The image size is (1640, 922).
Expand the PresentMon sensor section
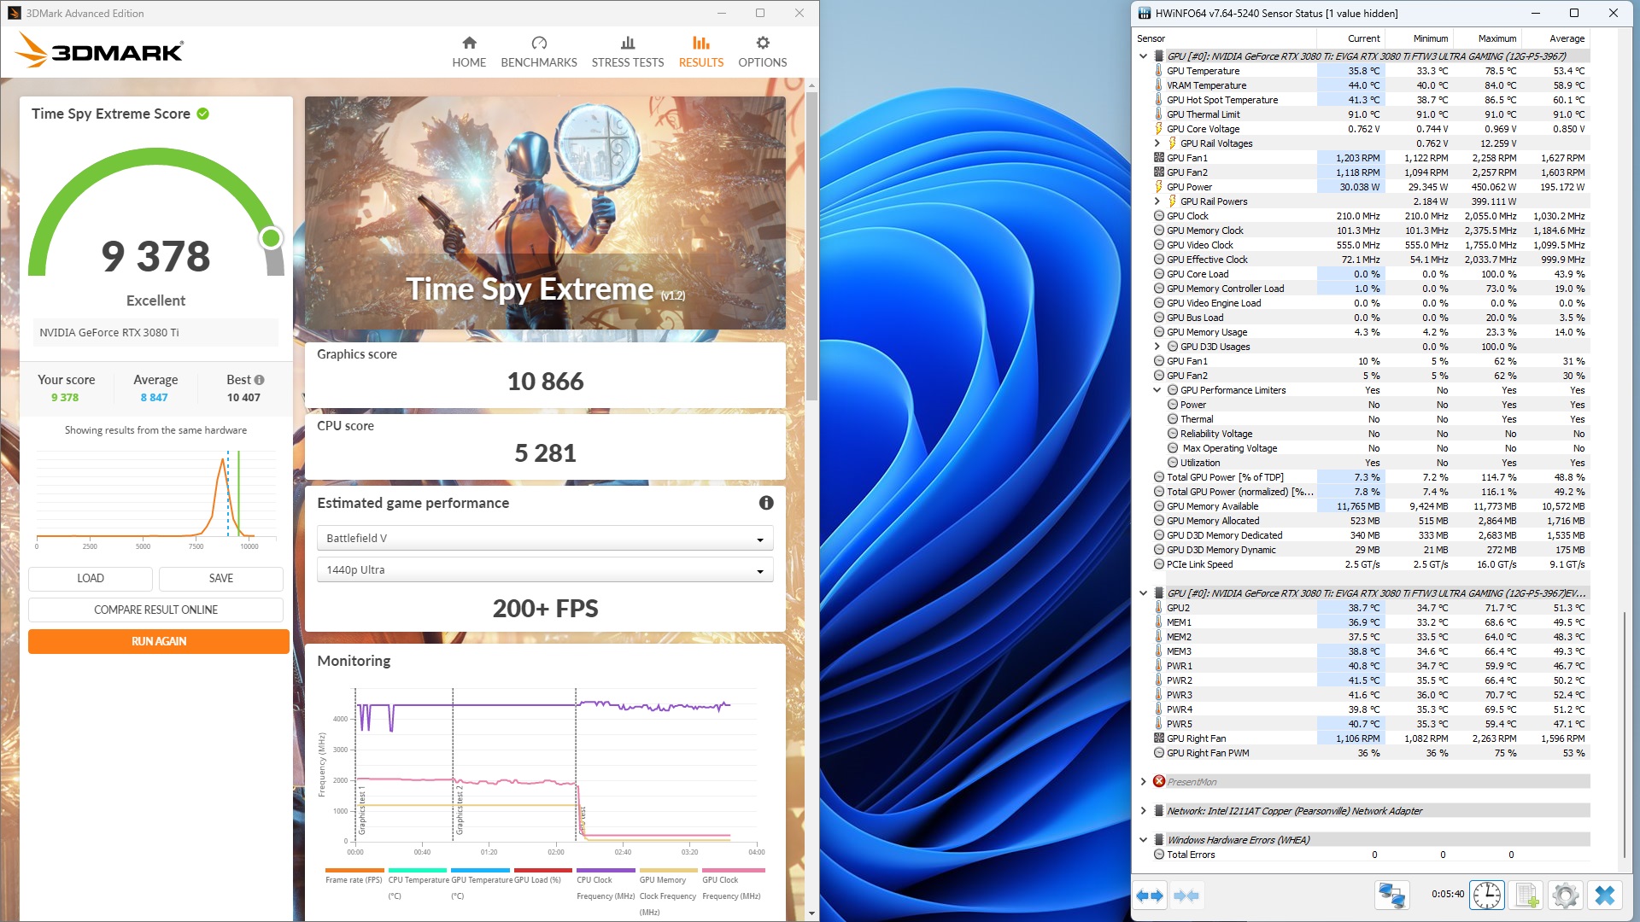[x=1144, y=782]
